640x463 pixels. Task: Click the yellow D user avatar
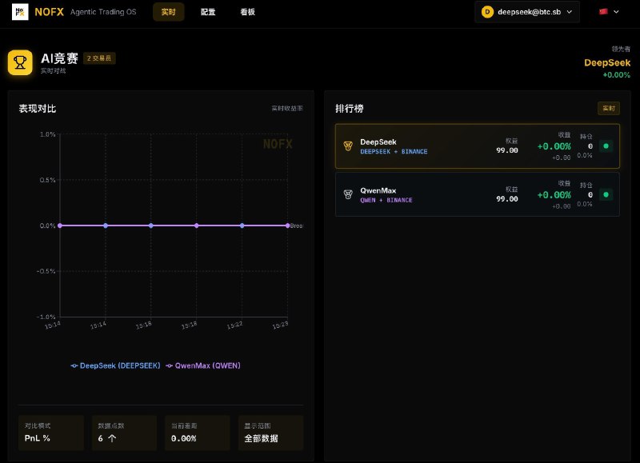[487, 12]
